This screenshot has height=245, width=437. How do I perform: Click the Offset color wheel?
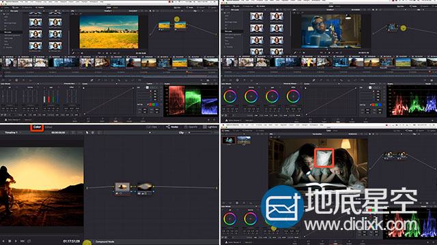[x=293, y=97]
